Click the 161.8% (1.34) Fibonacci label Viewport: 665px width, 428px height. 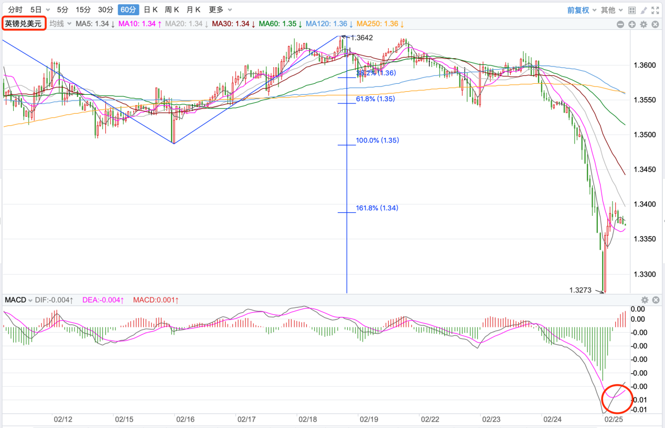point(377,208)
